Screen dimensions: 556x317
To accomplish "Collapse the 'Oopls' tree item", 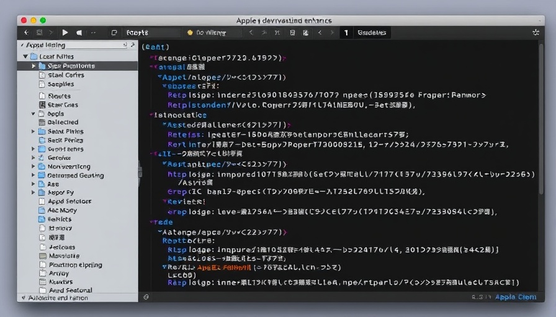I will pyautogui.click(x=33, y=113).
